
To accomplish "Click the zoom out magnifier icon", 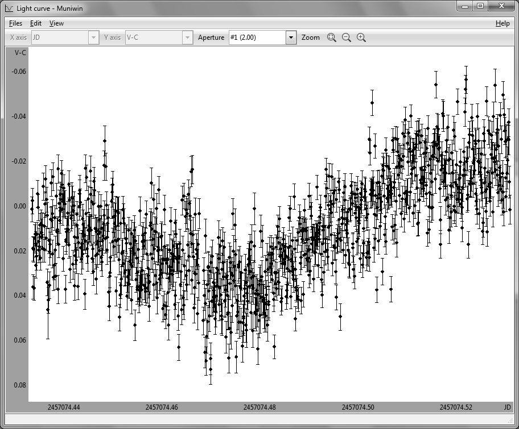I will pyautogui.click(x=347, y=38).
